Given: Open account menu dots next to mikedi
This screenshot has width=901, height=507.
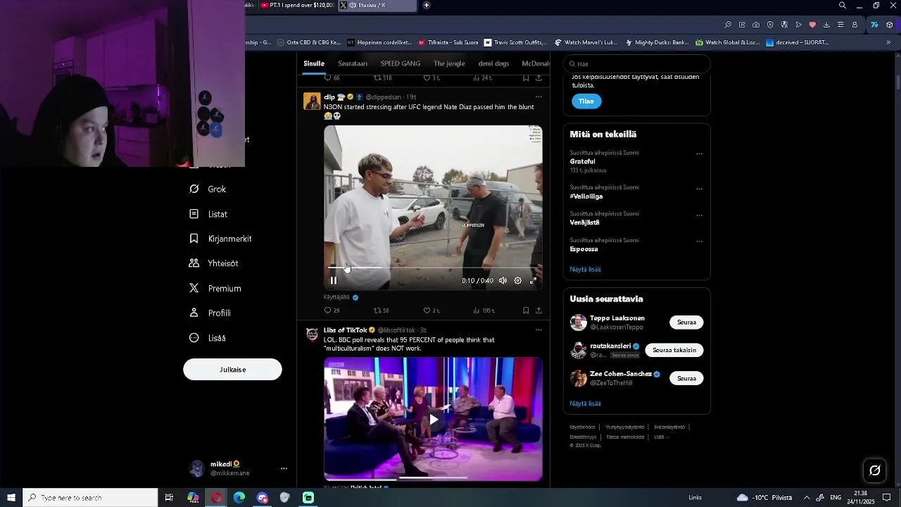Looking at the screenshot, I should [284, 468].
